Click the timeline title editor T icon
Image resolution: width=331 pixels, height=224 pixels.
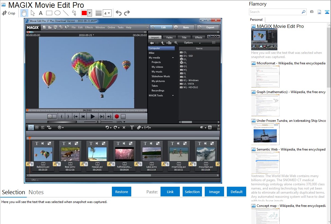point(132,128)
